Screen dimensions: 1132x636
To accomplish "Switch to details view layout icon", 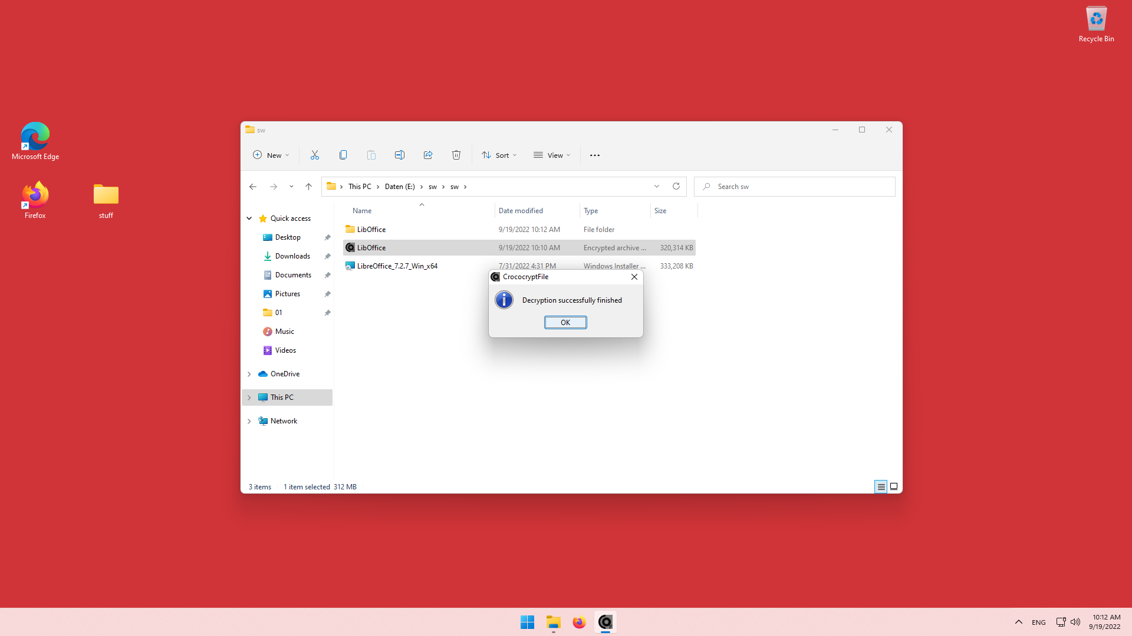I will (x=881, y=486).
